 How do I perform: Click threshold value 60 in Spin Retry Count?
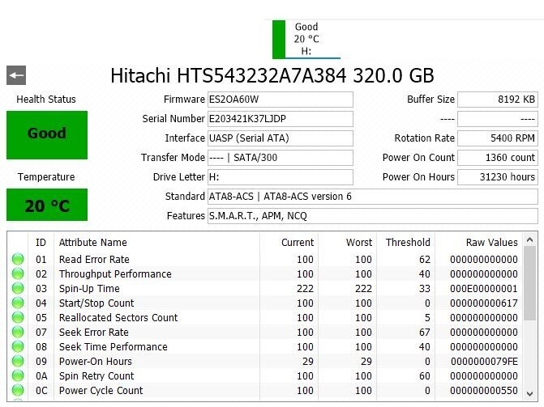coord(425,375)
